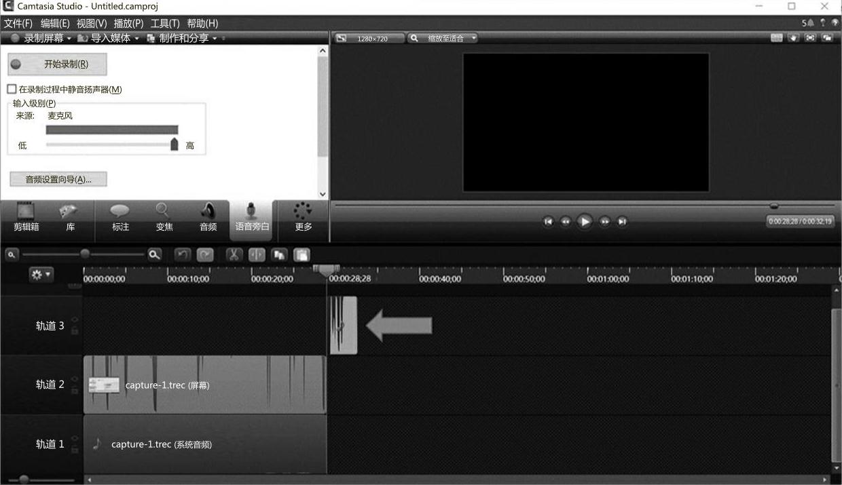This screenshot has width=842, height=485.
Task: Toggle 在录制过程中静音扬声器 checkbox
Action: (12, 90)
